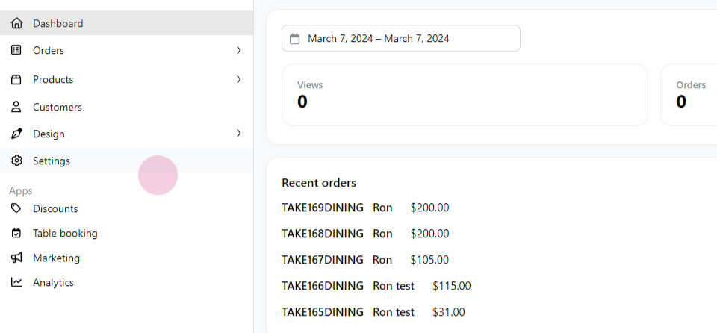This screenshot has width=717, height=333.
Task: Click the Discounts tag icon
Action: [x=16, y=208]
